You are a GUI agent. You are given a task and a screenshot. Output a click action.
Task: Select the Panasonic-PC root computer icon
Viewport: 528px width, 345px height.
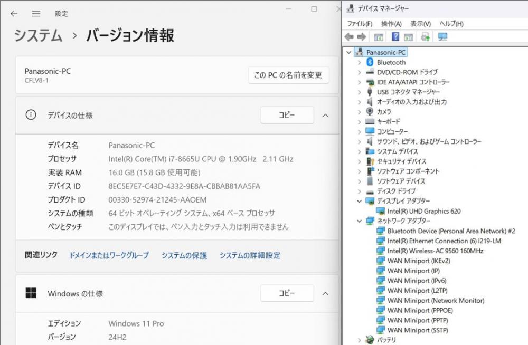coord(359,52)
